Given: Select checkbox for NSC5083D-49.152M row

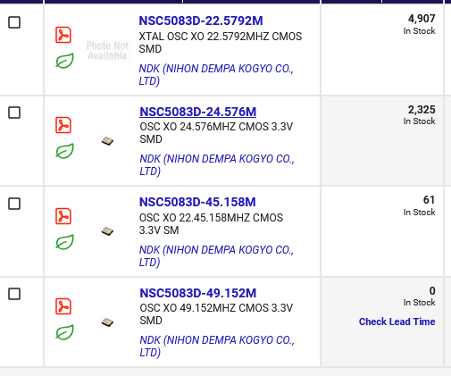Looking at the screenshot, I should tap(14, 294).
